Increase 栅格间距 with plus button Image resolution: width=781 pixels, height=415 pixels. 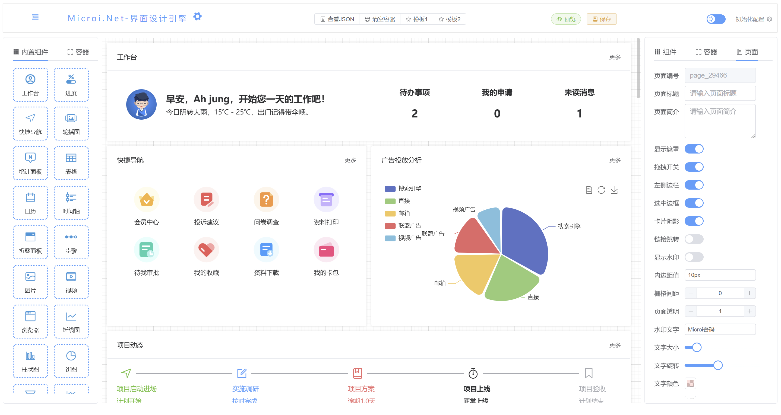click(x=749, y=293)
